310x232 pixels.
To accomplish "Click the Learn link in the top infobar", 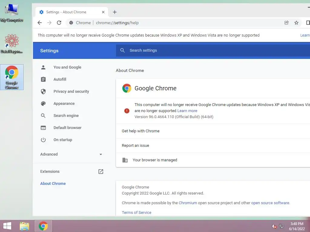I will tap(305, 35).
